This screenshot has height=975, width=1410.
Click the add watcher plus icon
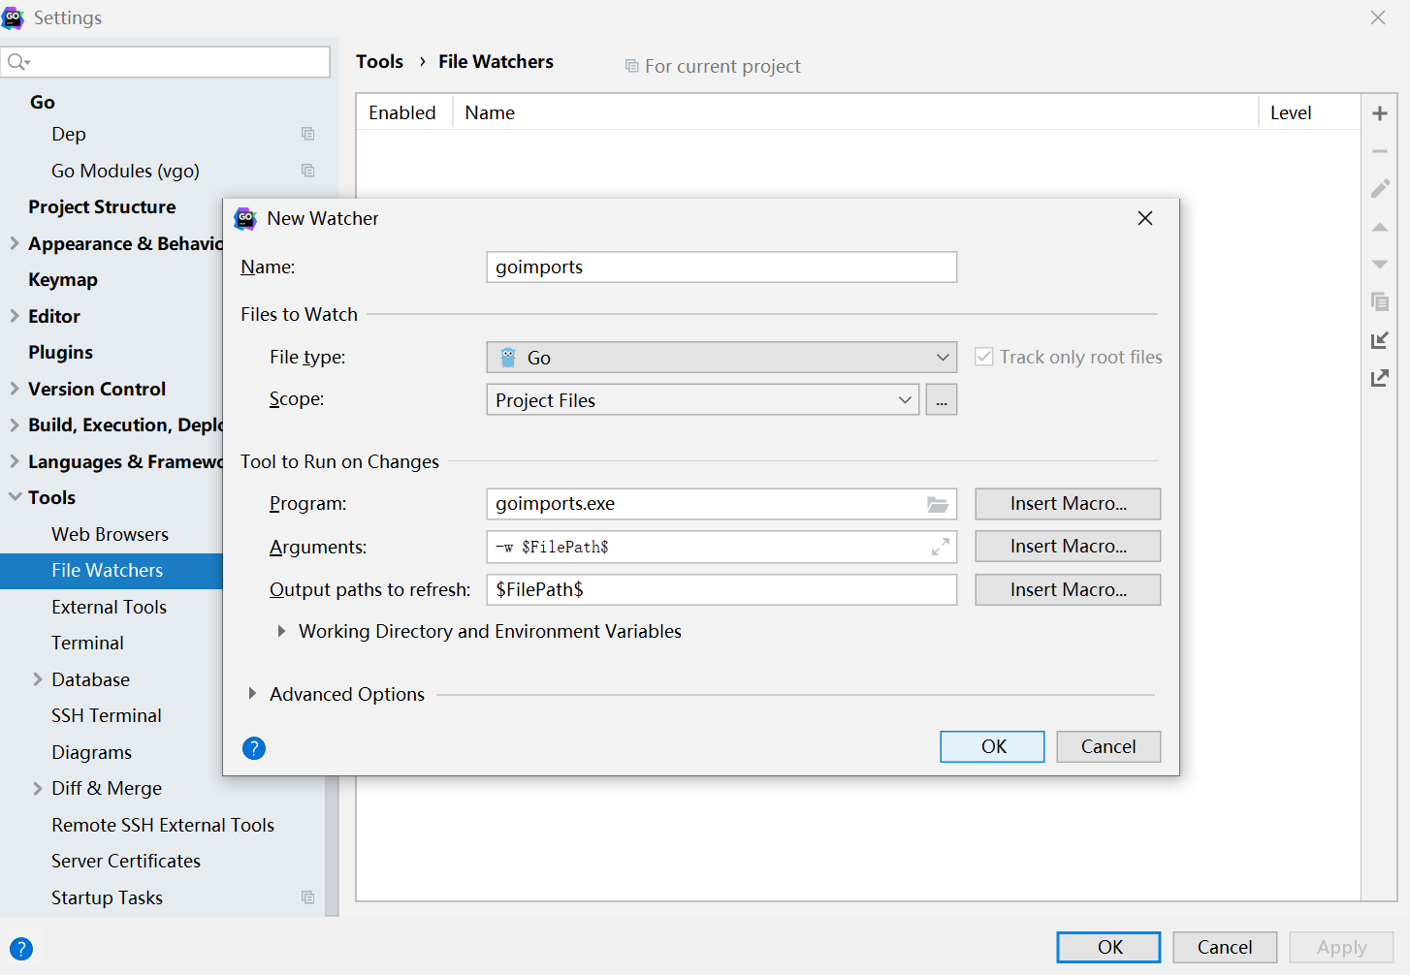pos(1380,113)
